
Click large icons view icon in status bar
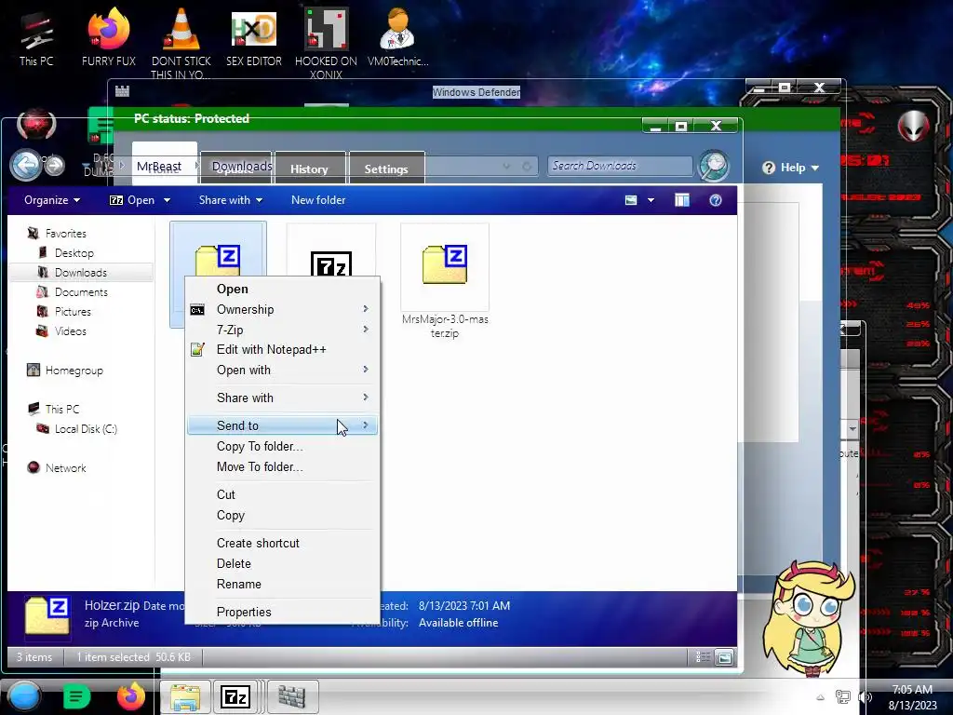tap(724, 656)
